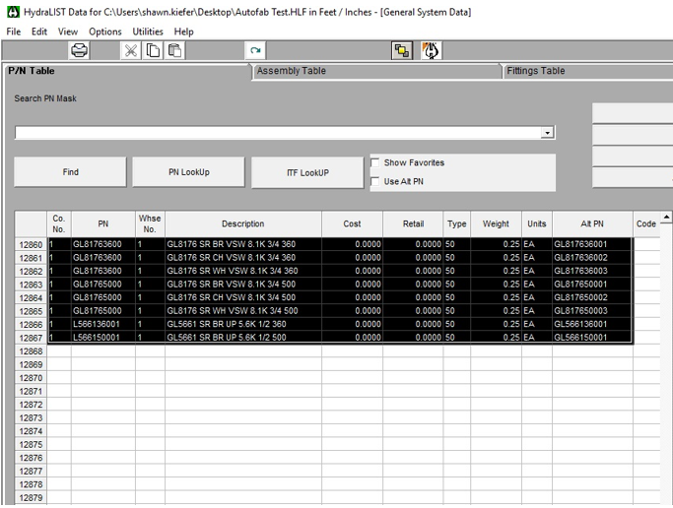Image resolution: width=673 pixels, height=508 pixels.
Task: Click description GL8176 SR WH VSW 8.1K 3/4 360
Action: (x=243, y=271)
